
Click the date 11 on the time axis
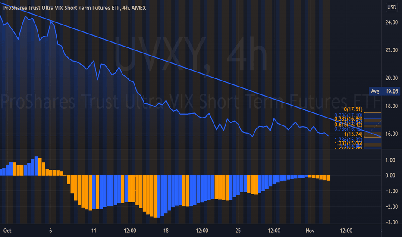point(94,231)
